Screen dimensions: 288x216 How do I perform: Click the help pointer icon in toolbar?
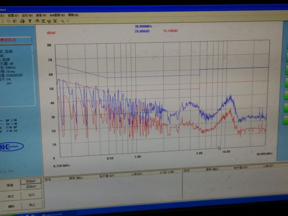tap(30, 21)
